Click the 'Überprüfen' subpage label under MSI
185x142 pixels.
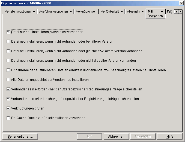(x=155, y=16)
